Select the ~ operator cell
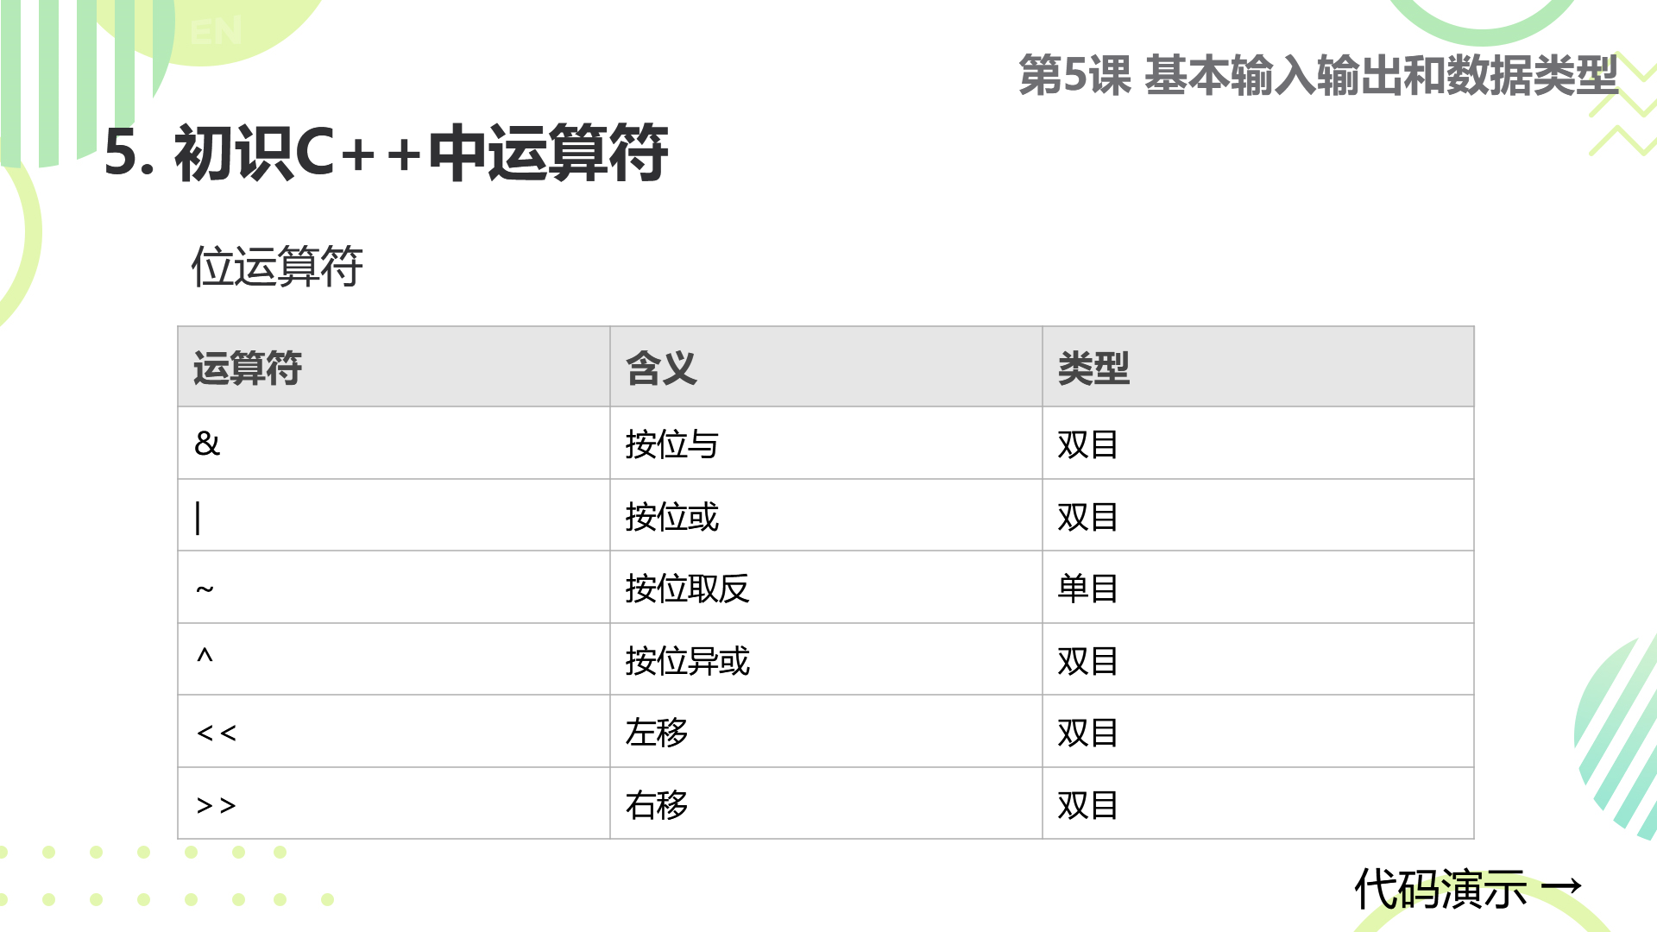The width and height of the screenshot is (1657, 932). pos(394,588)
